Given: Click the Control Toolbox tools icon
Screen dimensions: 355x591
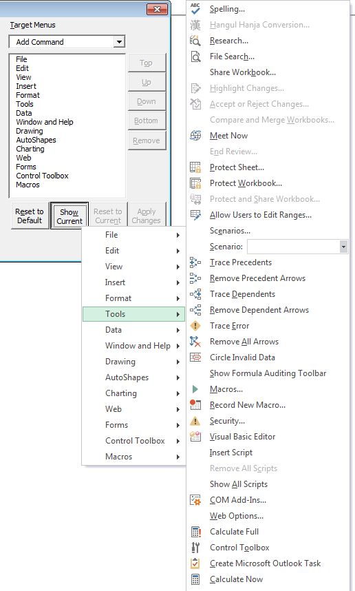Looking at the screenshot, I should (195, 547).
